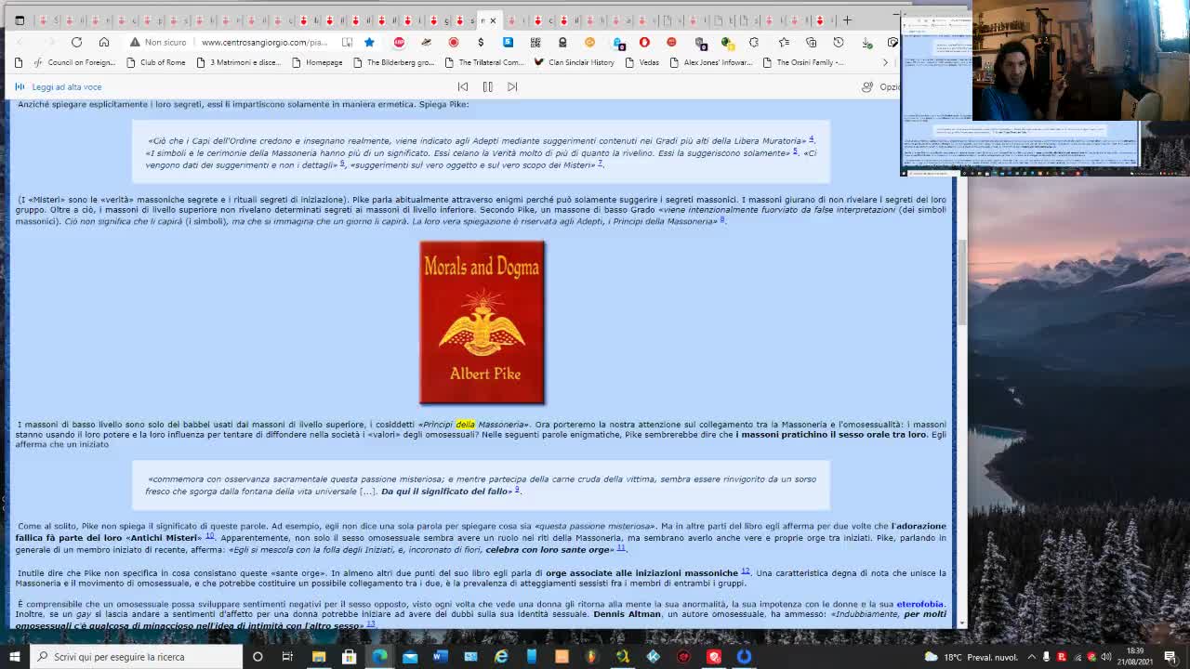Screen dimensions: 1190x669
Task: Go to the browser home page icon
Action: tap(104, 42)
